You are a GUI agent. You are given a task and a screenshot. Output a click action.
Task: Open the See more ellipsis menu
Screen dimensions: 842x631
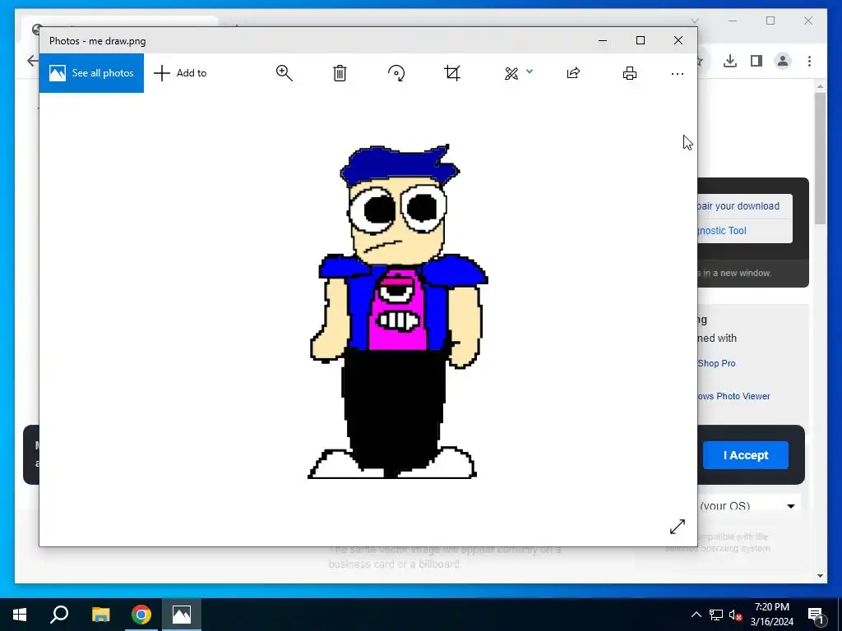click(x=678, y=73)
